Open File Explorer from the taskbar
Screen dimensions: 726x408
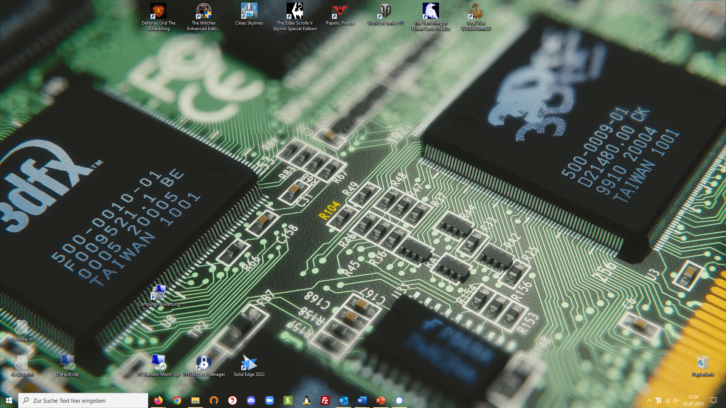click(195, 400)
